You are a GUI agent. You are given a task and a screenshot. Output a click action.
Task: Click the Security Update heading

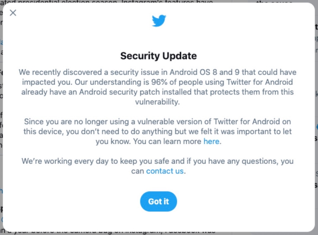click(159, 55)
